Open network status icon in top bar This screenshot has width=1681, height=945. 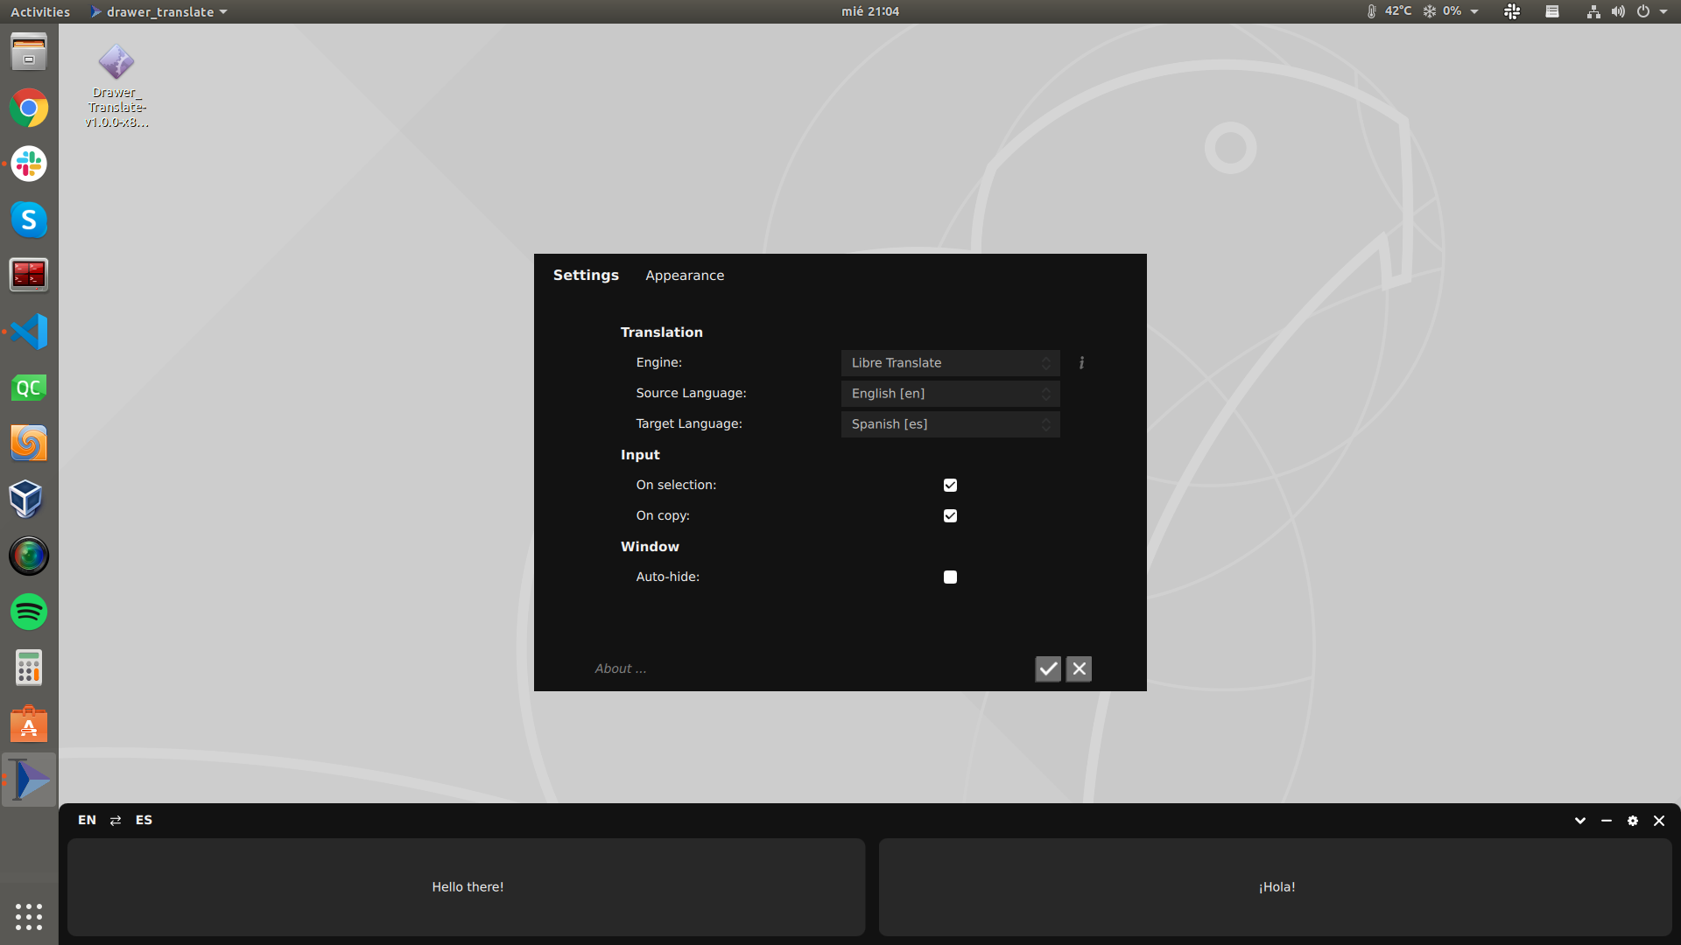tap(1593, 11)
